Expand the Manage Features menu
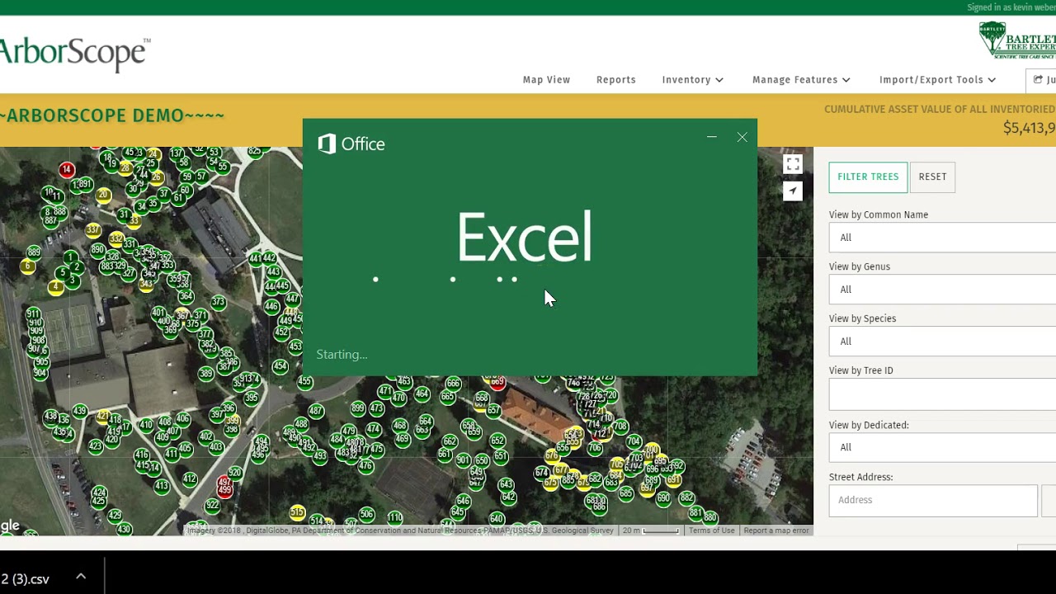 pos(801,80)
